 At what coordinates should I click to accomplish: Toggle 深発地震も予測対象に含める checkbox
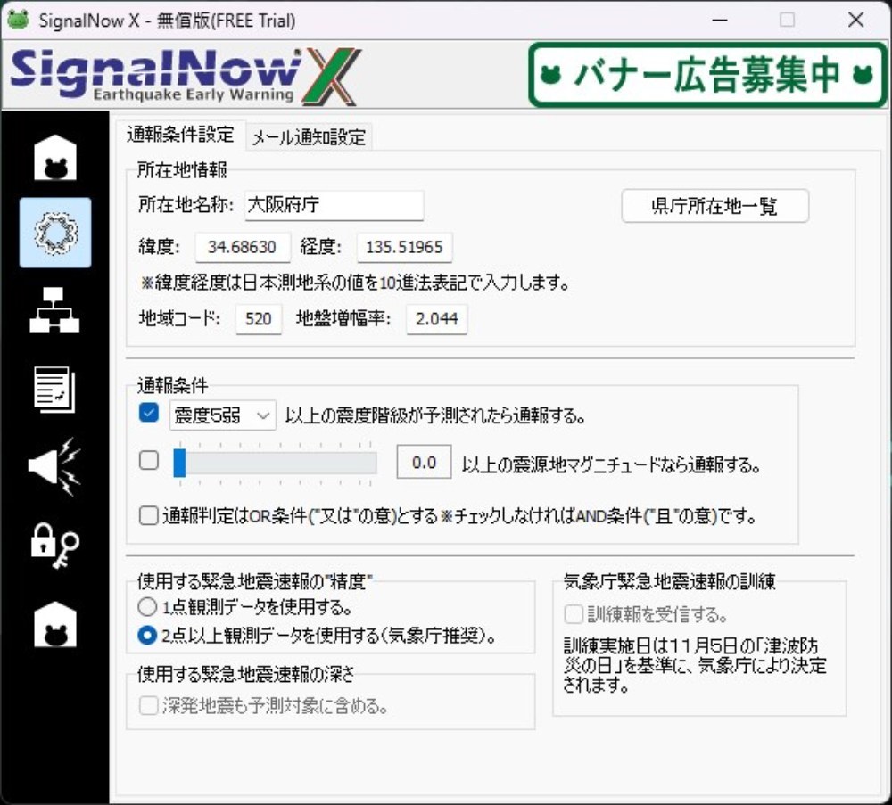coord(149,706)
